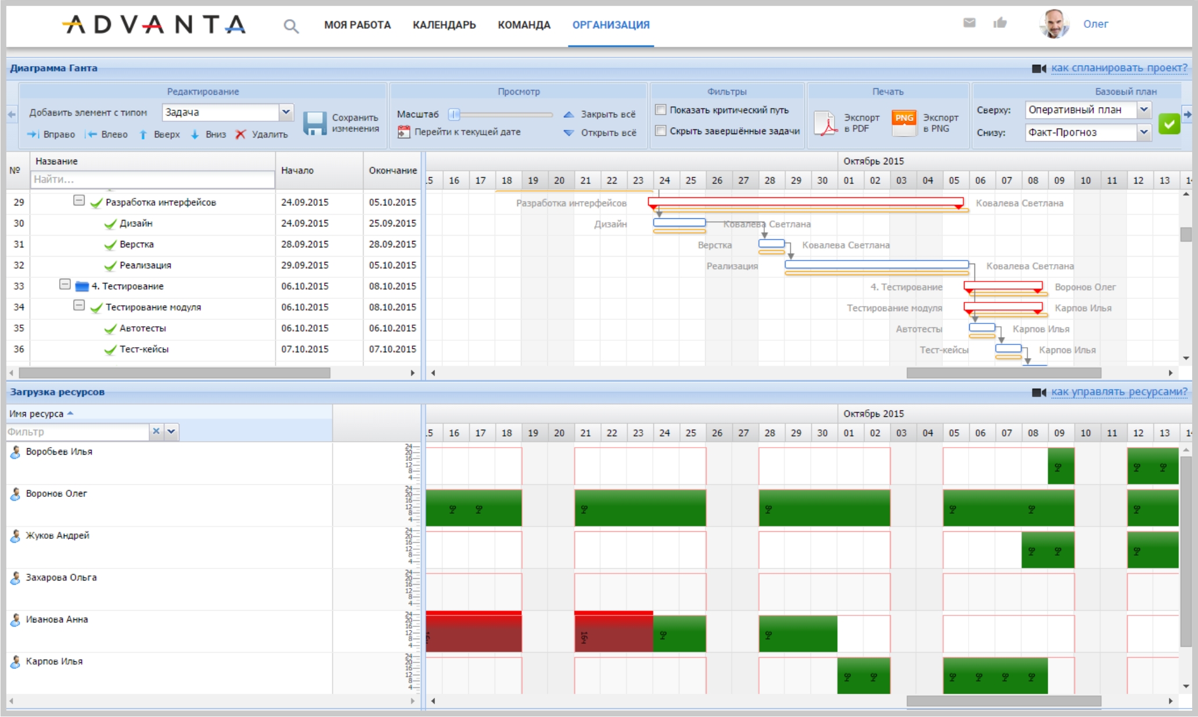1198x717 pixels.
Task: Enable Скрыть завершённые задачи checkbox
Action: coord(660,131)
